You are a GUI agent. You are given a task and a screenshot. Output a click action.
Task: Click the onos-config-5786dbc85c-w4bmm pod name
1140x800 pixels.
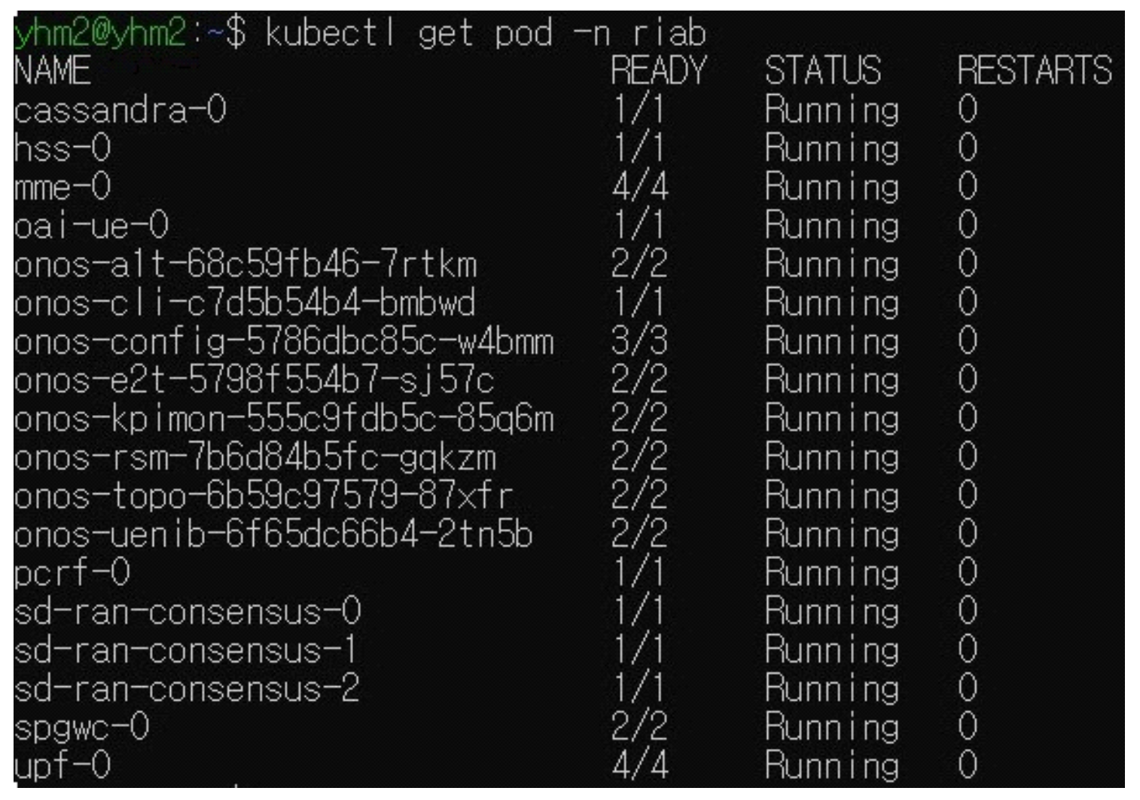[x=284, y=342]
